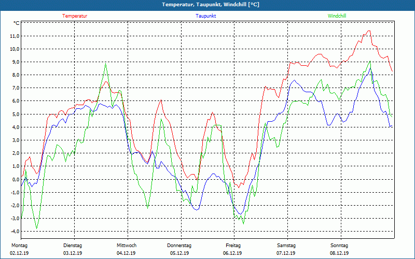This screenshot has height=259, width=415.
Task: Click the red Temperatur peak on Sonntag
Action: (369, 31)
